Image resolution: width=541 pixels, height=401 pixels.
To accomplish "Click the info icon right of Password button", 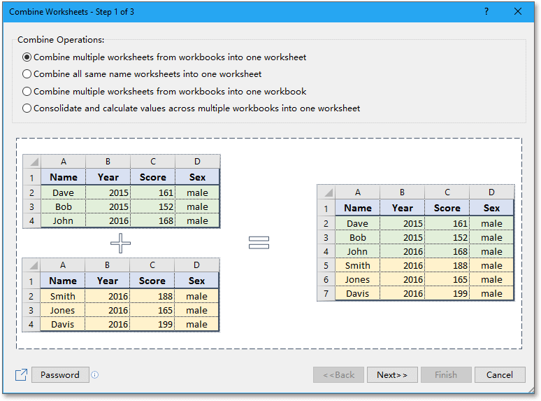I will pos(95,375).
